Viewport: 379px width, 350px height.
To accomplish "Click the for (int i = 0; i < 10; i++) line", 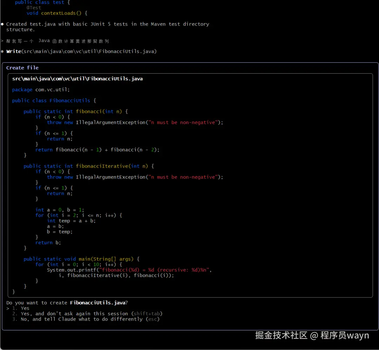I will coord(79,264).
